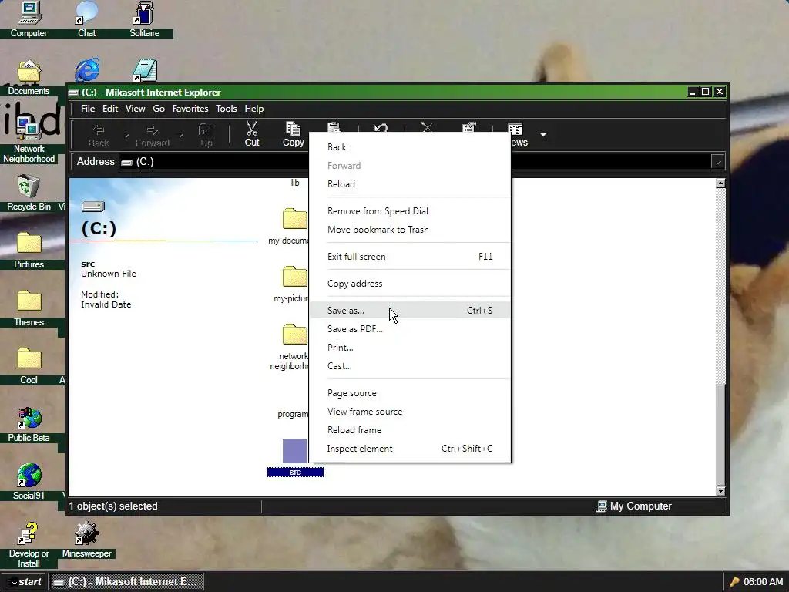Choose Exit full screen

(410, 257)
